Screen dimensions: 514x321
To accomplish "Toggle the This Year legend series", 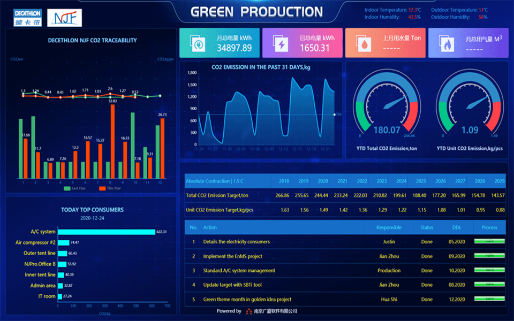I will point(110,188).
